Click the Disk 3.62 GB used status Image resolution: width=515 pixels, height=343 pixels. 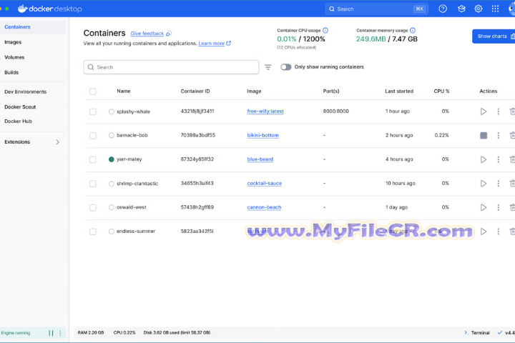pos(177,333)
